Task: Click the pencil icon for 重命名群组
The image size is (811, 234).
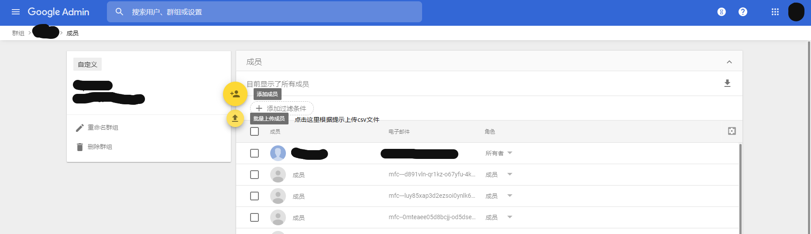Action: pos(79,127)
